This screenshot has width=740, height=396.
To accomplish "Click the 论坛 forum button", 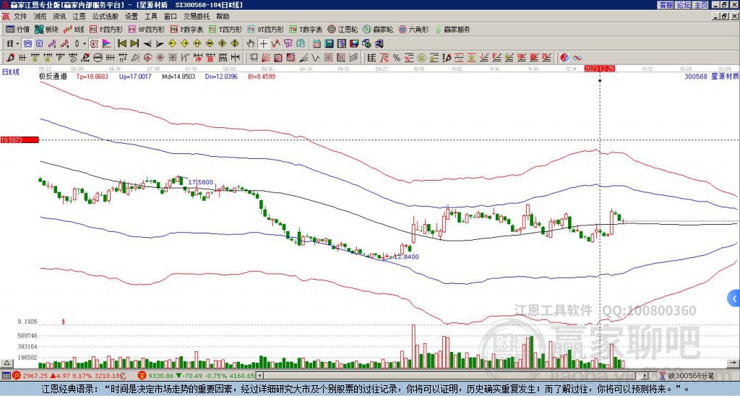I will pyautogui.click(x=683, y=5).
